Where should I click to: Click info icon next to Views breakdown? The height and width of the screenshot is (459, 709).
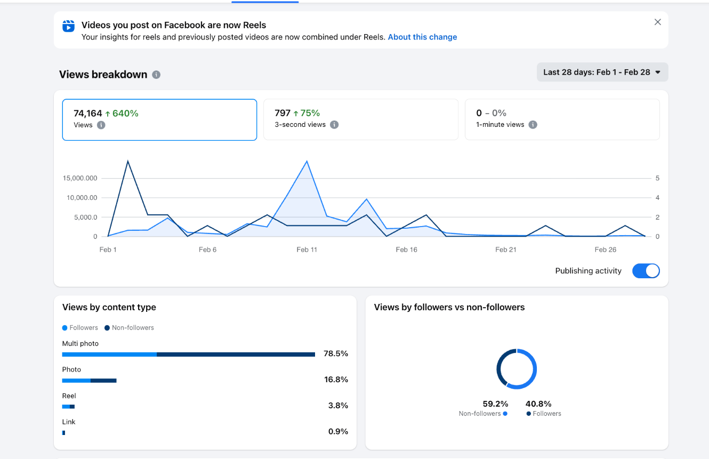[156, 75]
